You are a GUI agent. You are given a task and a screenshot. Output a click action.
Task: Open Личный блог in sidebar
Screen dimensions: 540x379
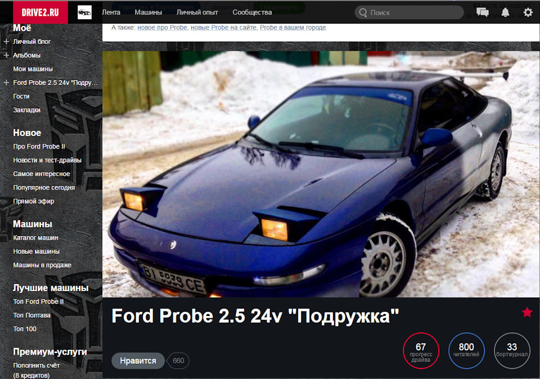(x=31, y=42)
